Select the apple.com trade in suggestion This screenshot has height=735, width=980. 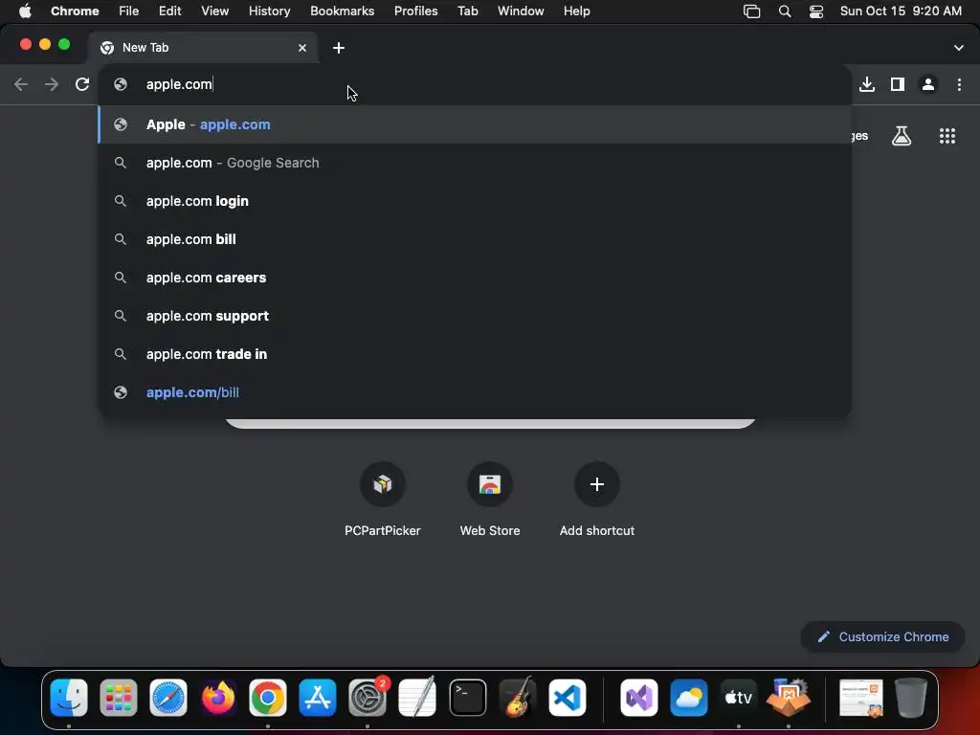[475, 354]
